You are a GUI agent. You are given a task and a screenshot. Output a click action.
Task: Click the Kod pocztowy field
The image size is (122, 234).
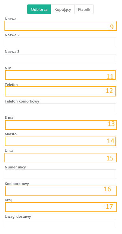coord(60,191)
